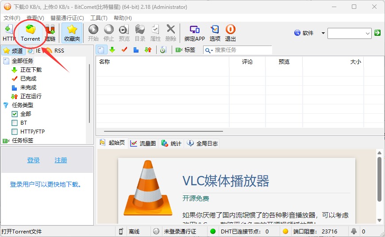
Task: Open the 目录 folder toolbar button
Action: 140,33
